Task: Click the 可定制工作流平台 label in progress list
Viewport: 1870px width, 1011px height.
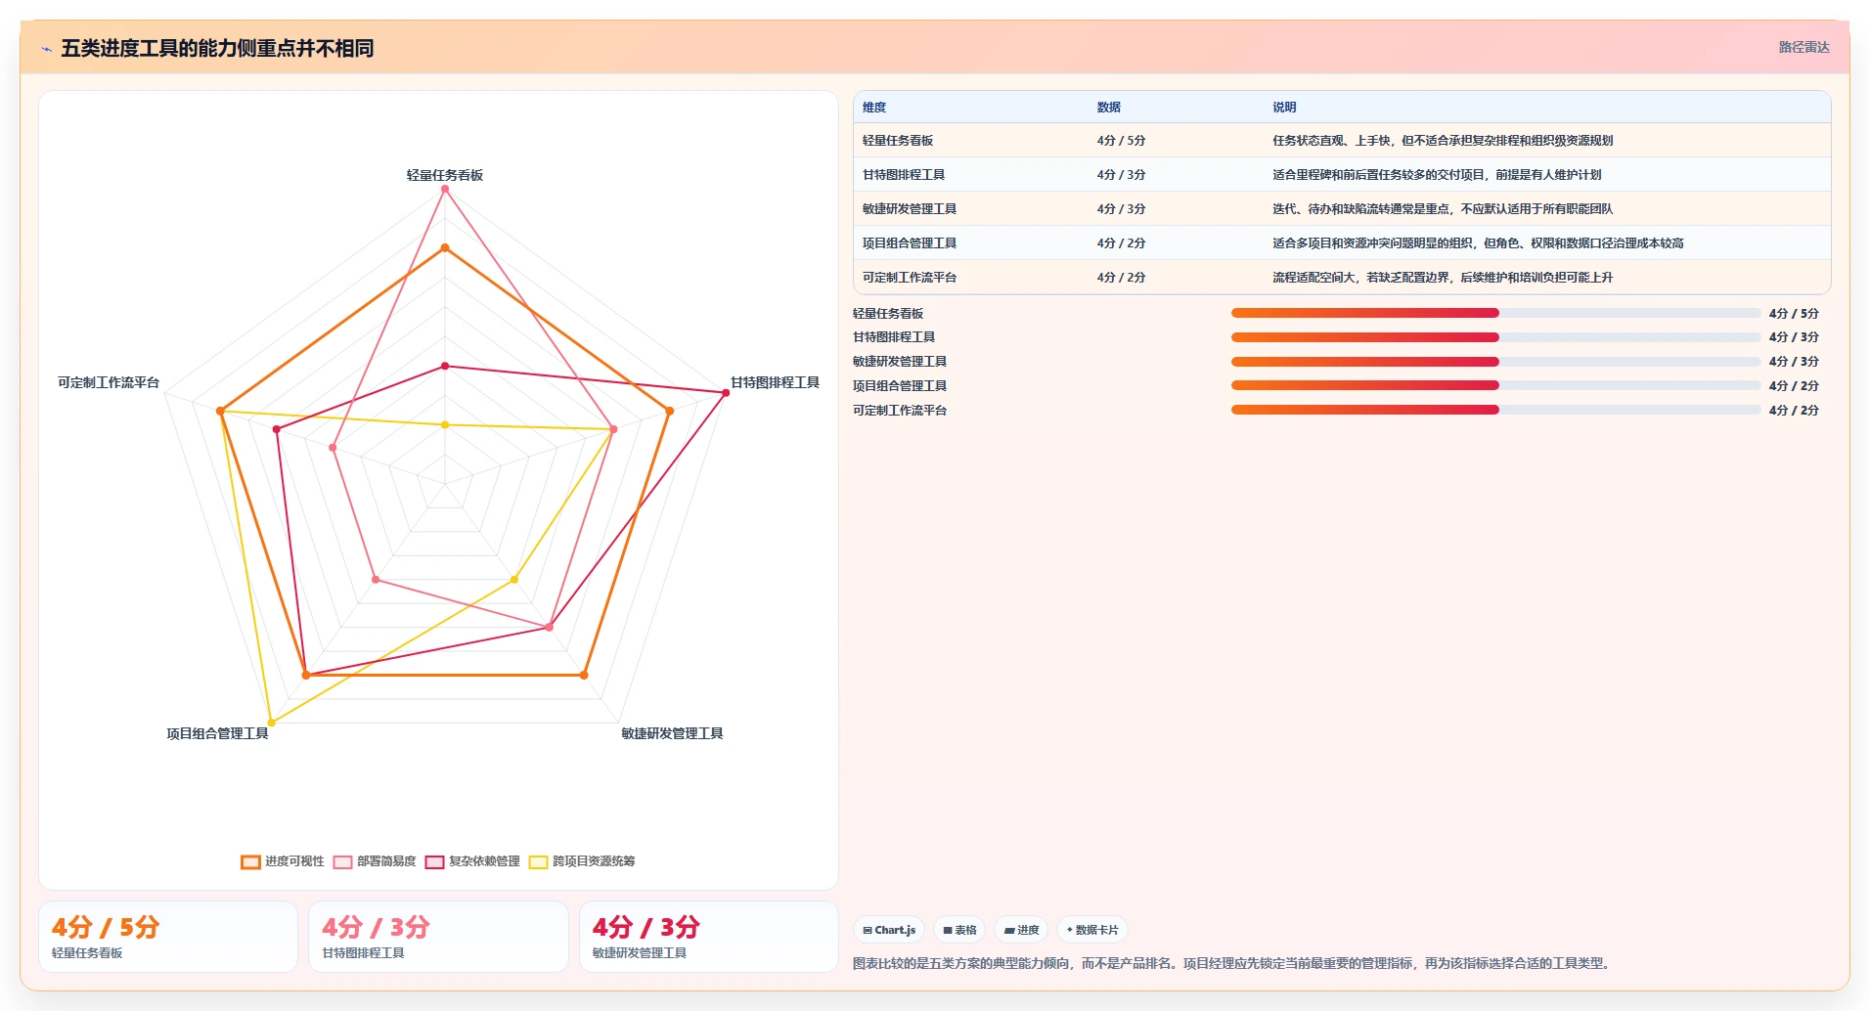Action: click(x=900, y=411)
